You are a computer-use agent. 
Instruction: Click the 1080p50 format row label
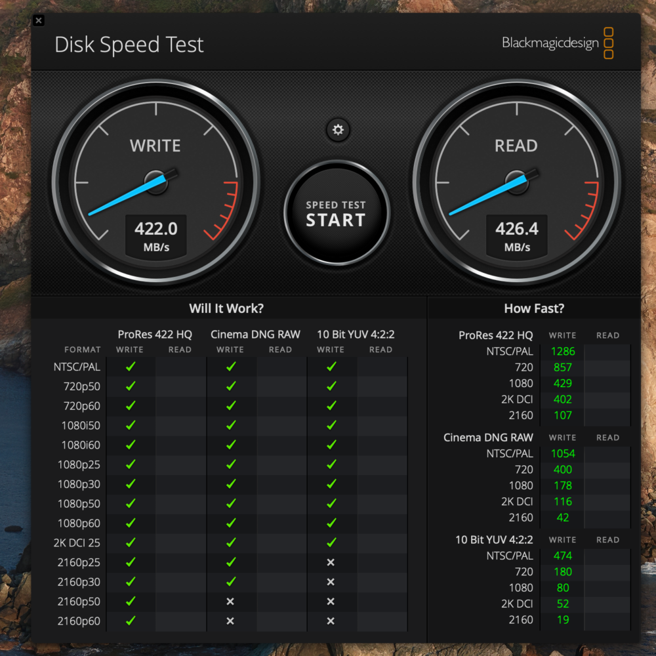pyautogui.click(x=79, y=504)
